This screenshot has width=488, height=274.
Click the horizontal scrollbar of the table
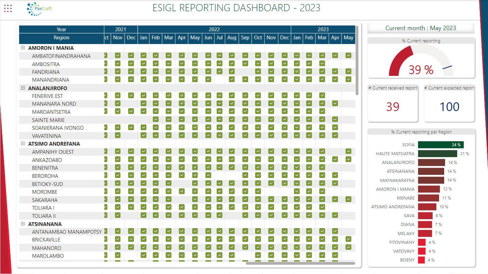point(300,263)
